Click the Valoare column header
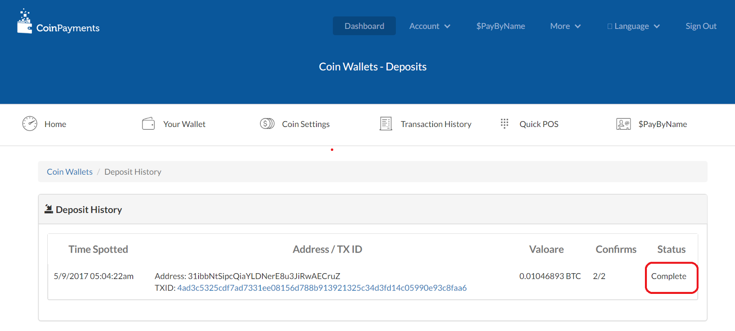The height and width of the screenshot is (331, 735). [x=546, y=249]
